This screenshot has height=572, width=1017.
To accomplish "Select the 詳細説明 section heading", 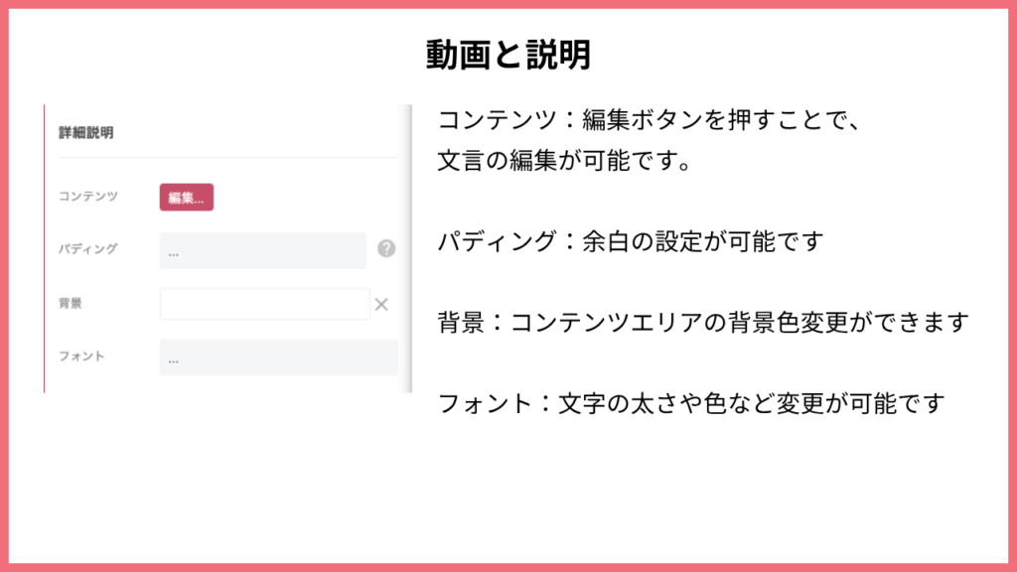I will pyautogui.click(x=86, y=133).
